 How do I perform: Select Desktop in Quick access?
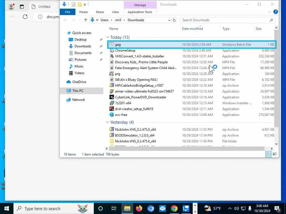pos(80,40)
